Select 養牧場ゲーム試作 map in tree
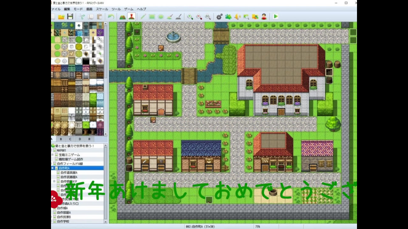The width and height of the screenshot is (408, 229). [x=71, y=159]
